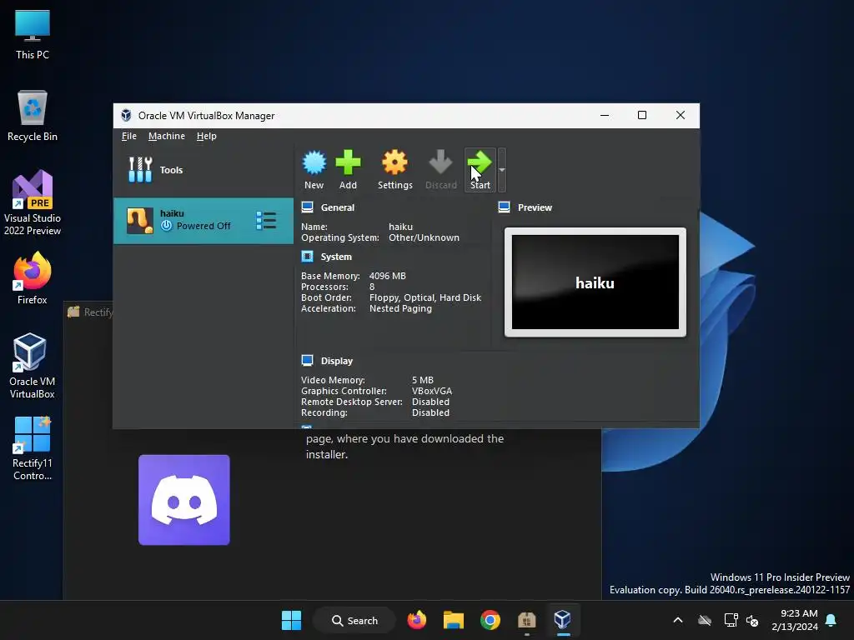Click the Discard down-arrow icon

[x=440, y=170]
